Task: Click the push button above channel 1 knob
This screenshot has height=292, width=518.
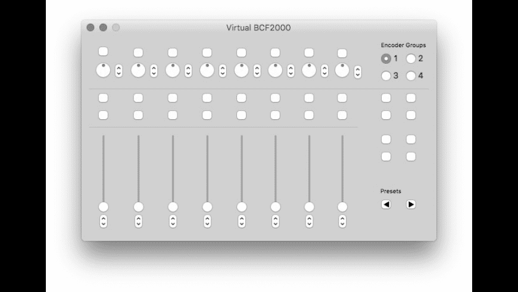Action: tap(103, 52)
